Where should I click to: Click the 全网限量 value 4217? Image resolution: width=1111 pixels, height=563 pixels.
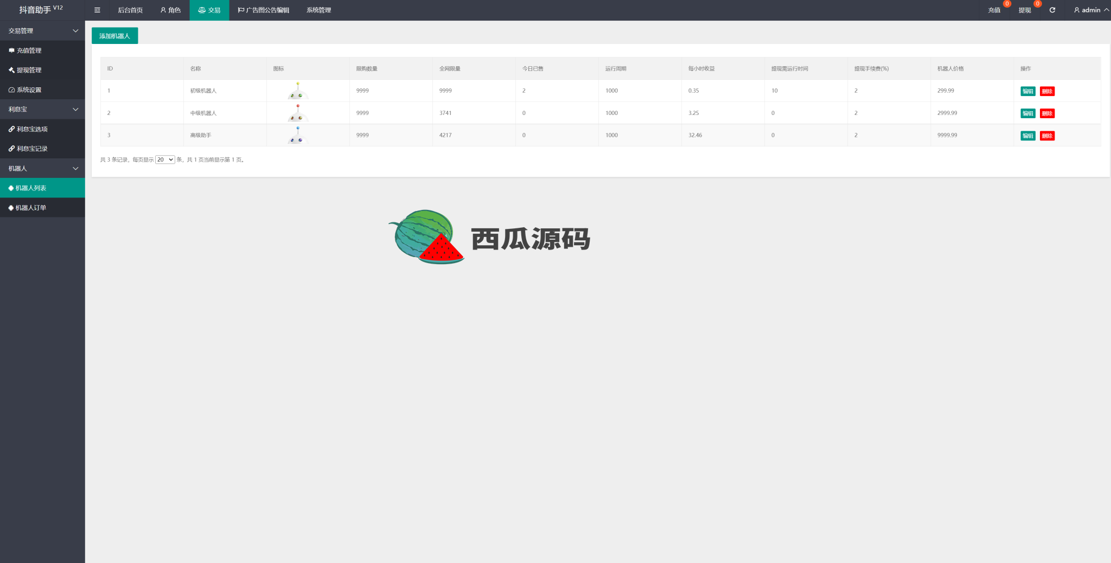tap(445, 135)
